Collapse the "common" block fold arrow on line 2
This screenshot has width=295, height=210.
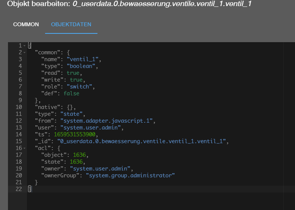25,52
